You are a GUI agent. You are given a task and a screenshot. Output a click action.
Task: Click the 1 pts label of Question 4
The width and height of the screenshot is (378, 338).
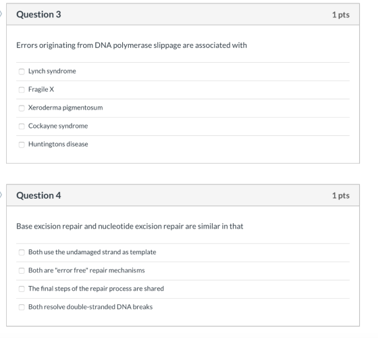click(341, 195)
